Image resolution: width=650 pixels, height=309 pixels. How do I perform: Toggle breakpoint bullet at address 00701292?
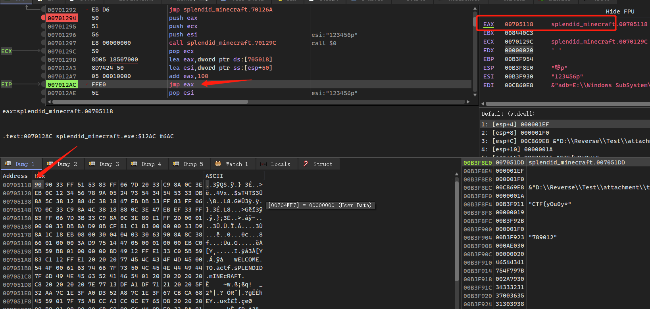click(x=43, y=10)
